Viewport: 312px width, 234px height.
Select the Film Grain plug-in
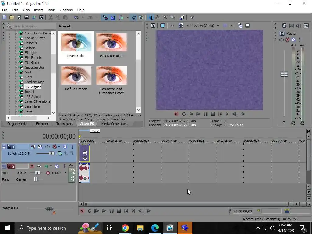(32, 62)
